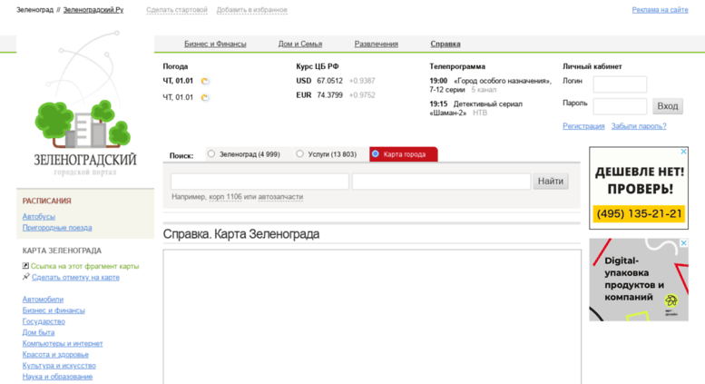Screen dimensions: 705x384
Task: Click the EUR rate value 74.3799
Action: [329, 95]
